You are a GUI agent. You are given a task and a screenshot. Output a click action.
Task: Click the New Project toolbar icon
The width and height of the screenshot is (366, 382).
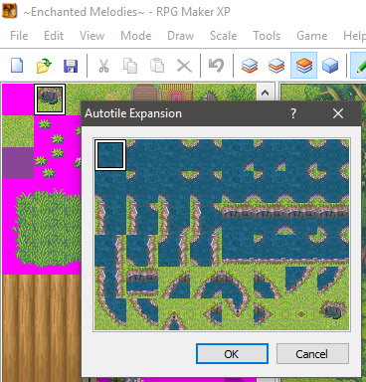tap(17, 66)
